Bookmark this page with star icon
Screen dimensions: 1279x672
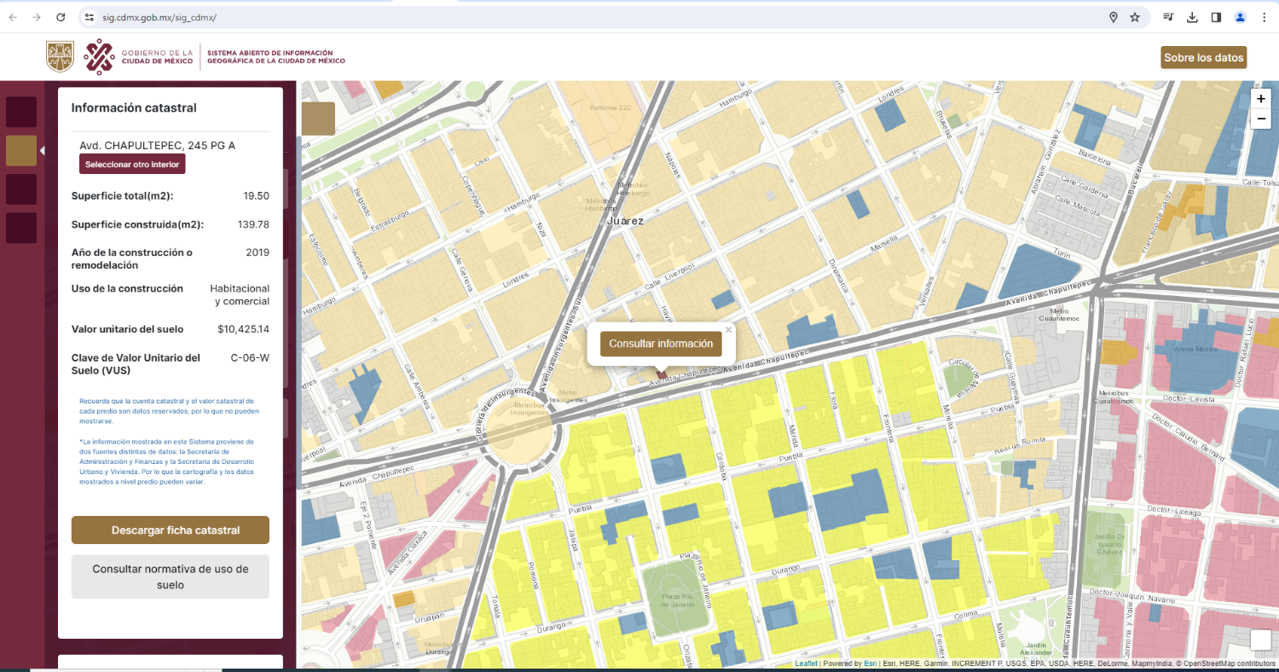tap(1135, 17)
